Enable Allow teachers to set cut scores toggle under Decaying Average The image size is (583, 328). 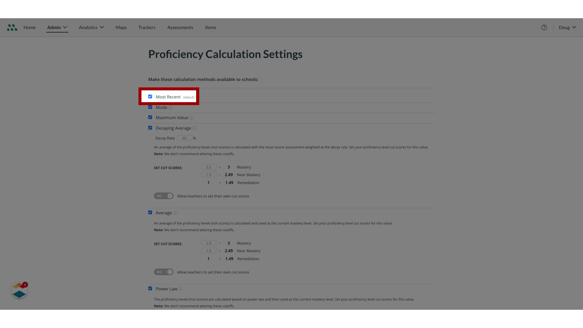click(x=164, y=196)
